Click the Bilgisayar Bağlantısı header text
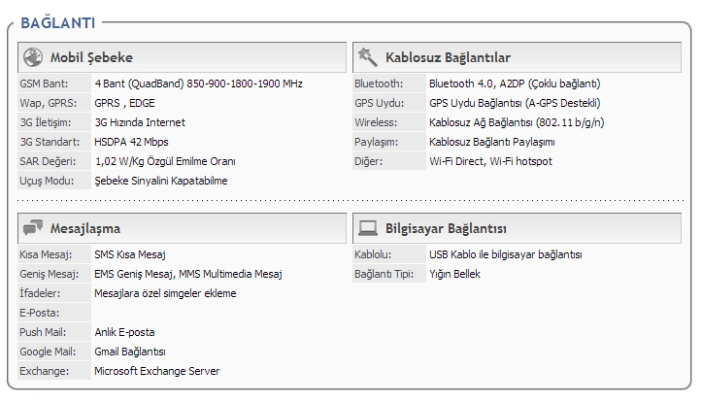Screen dimensions: 702x402 446,228
